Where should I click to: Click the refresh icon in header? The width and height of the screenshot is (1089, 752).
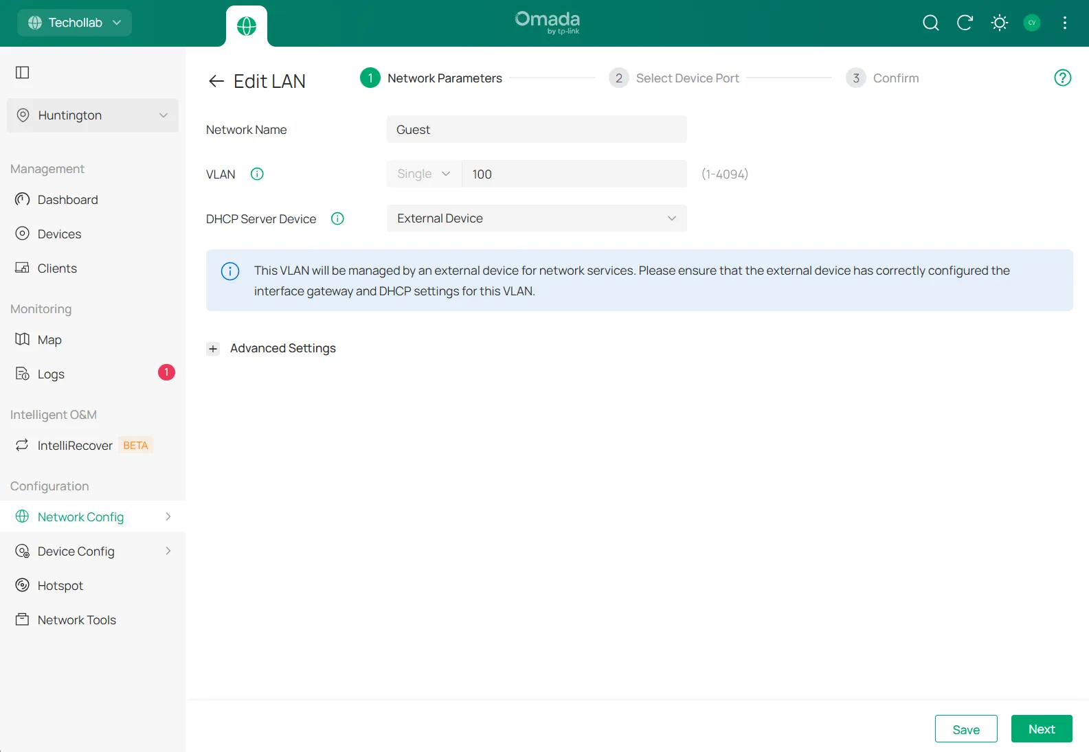965,23
